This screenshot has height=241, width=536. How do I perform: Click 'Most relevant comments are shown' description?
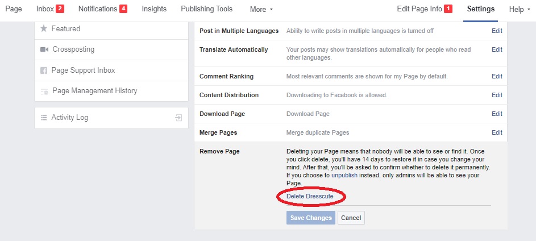(x=367, y=76)
